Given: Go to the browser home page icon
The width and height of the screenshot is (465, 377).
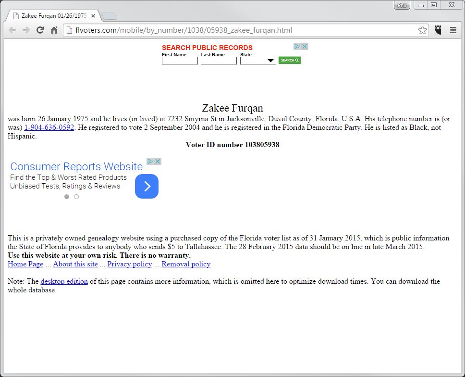Looking at the screenshot, I should [54, 30].
